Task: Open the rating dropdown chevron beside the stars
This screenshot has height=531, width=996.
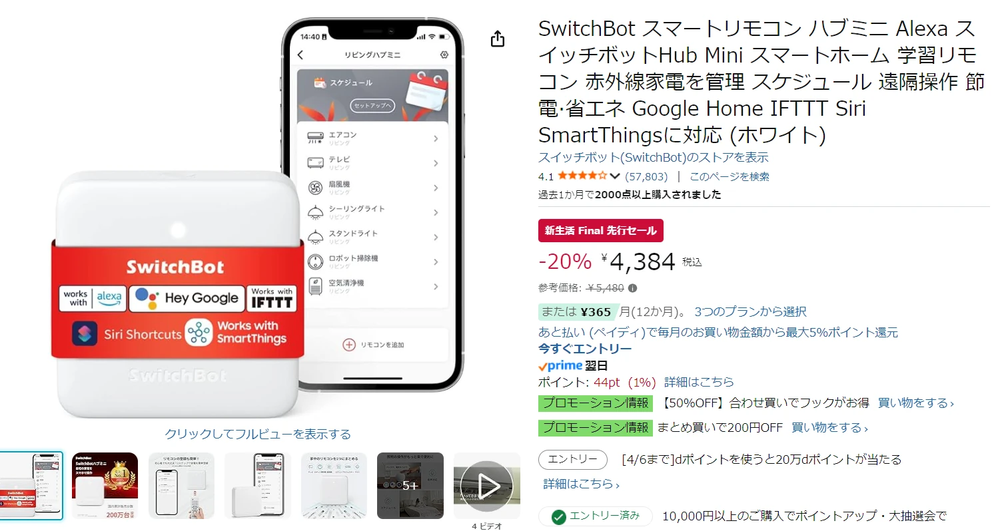Action: tap(615, 176)
